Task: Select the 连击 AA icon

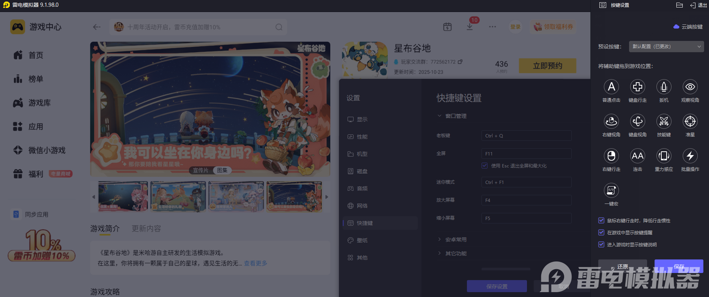Action: coord(638,156)
